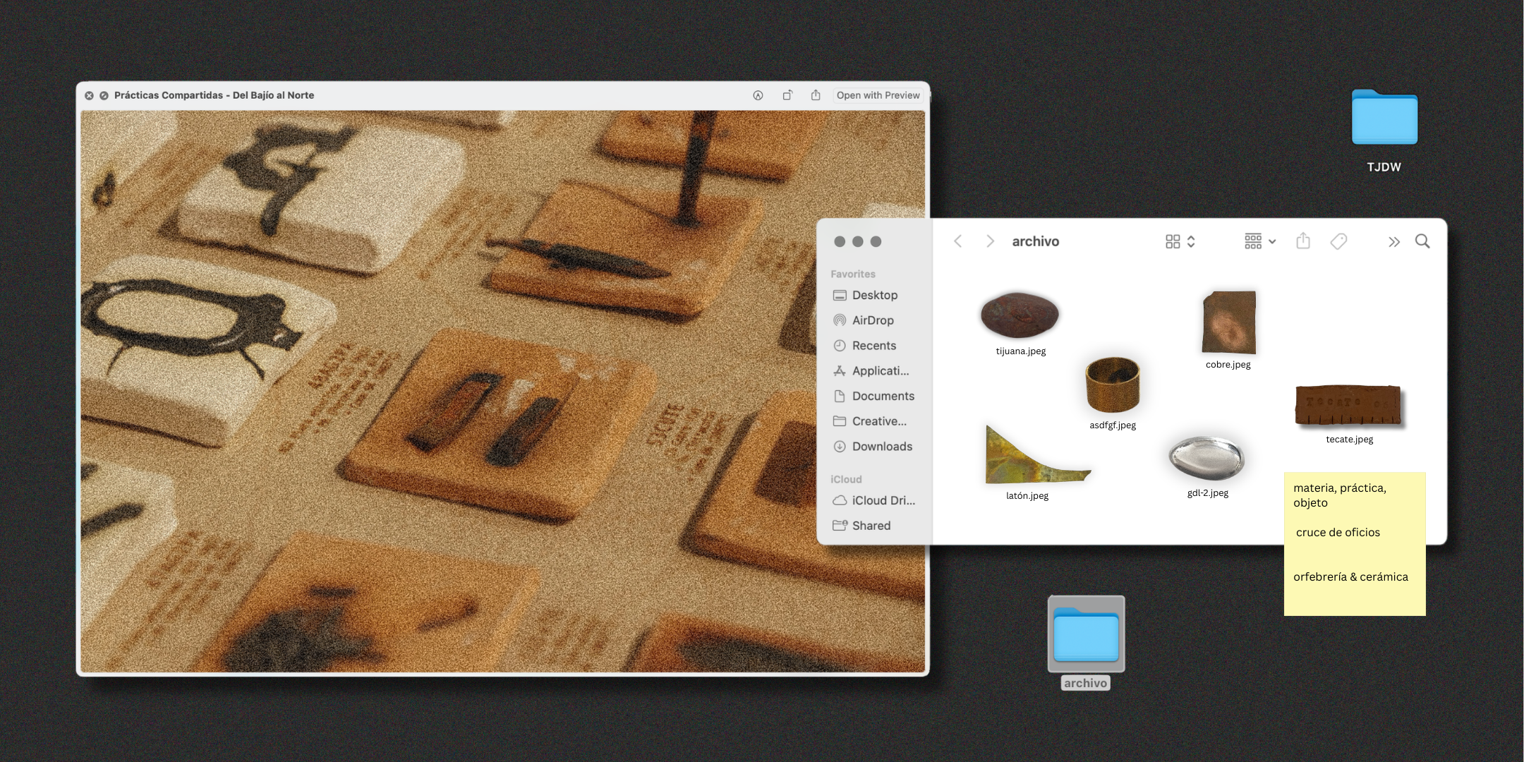The width and height of the screenshot is (1524, 762).
Task: Open iCloud Drive in the sidebar
Action: pos(882,500)
